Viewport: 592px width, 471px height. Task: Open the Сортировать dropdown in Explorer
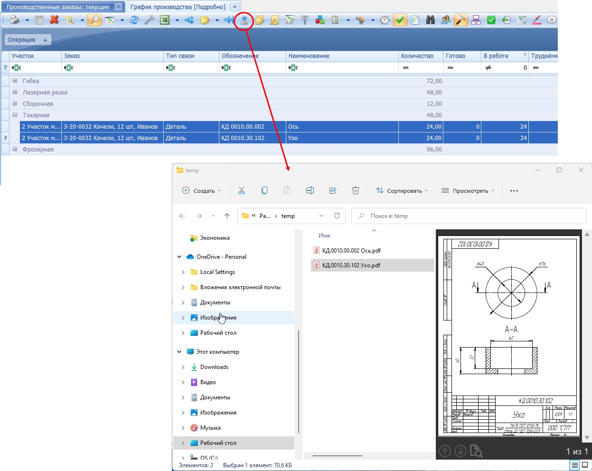coord(402,190)
